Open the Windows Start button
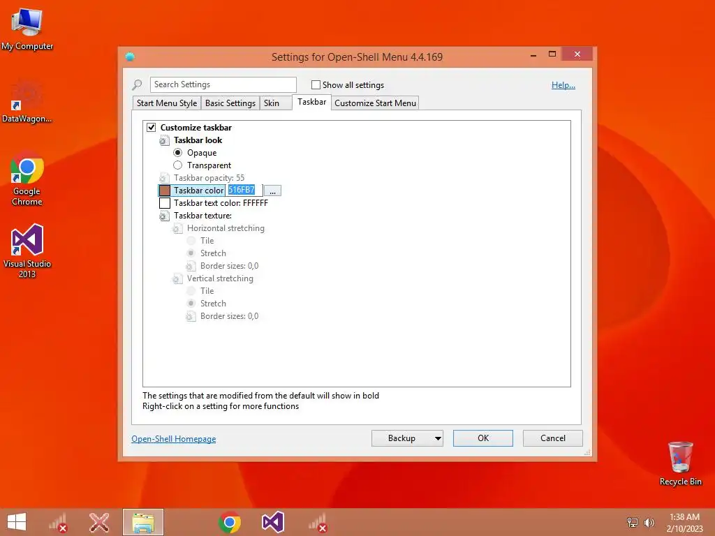Screen dimensions: 715x536 pos(17,522)
